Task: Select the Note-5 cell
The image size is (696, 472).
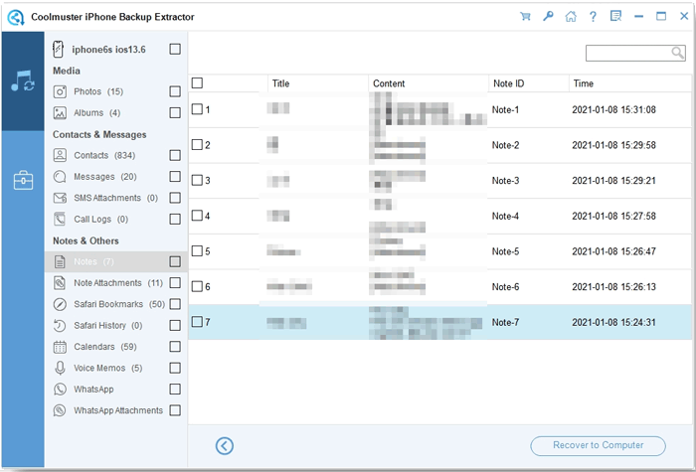Action: [x=505, y=251]
